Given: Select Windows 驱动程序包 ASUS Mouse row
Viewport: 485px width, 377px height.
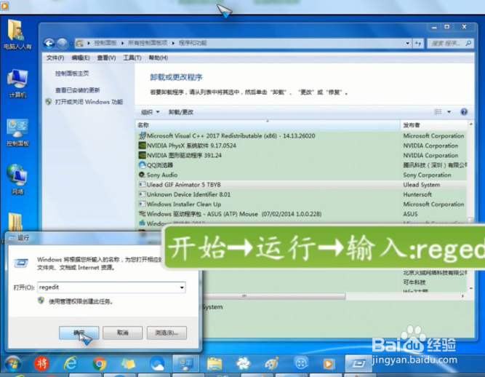Looking at the screenshot, I should (x=302, y=214).
